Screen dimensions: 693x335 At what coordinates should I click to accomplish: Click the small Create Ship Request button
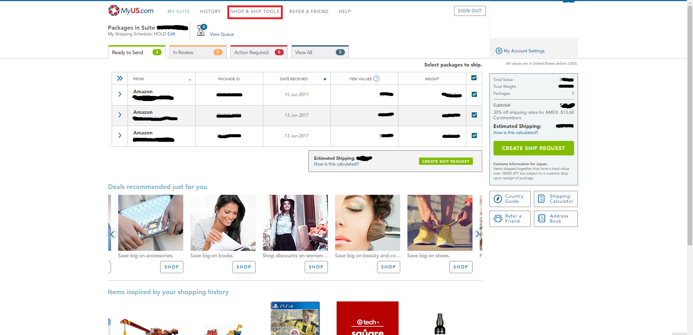pyautogui.click(x=446, y=161)
